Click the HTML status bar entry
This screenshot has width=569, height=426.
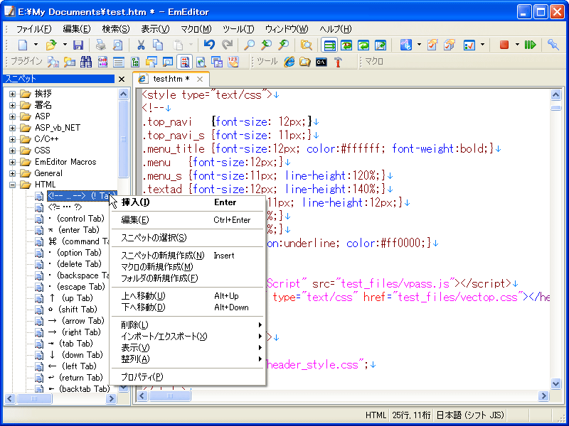click(x=376, y=415)
